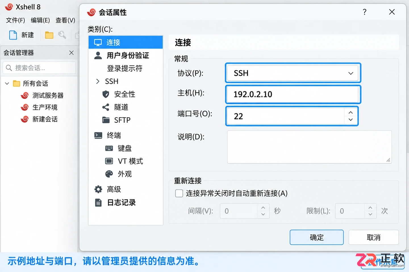The width and height of the screenshot is (409, 272).
Task: Open VT 模式 settings
Action: 124,161
